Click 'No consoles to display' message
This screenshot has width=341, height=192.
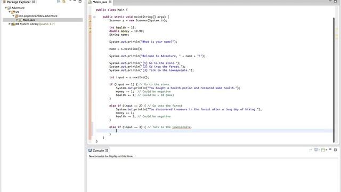tap(111, 156)
